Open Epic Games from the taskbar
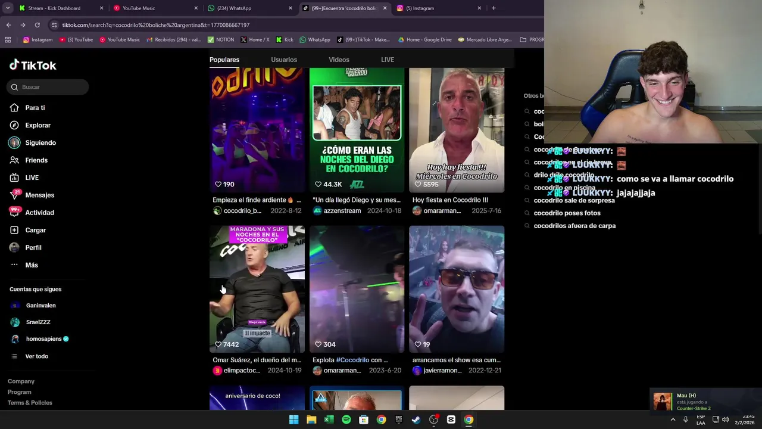Image resolution: width=762 pixels, height=429 pixels. 399,419
